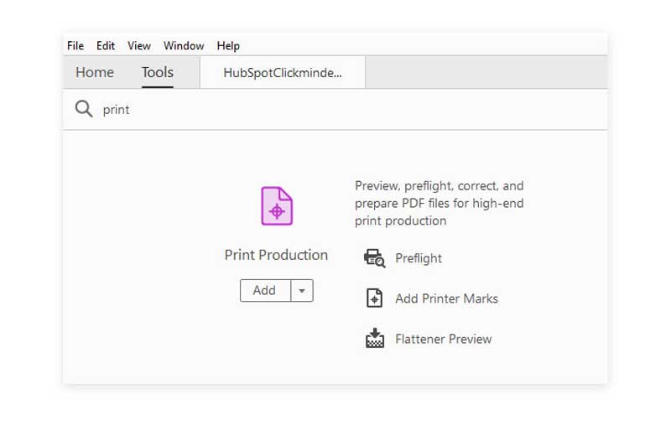Select the Tools tab
Image resolution: width=671 pixels, height=425 pixels.
tap(158, 72)
